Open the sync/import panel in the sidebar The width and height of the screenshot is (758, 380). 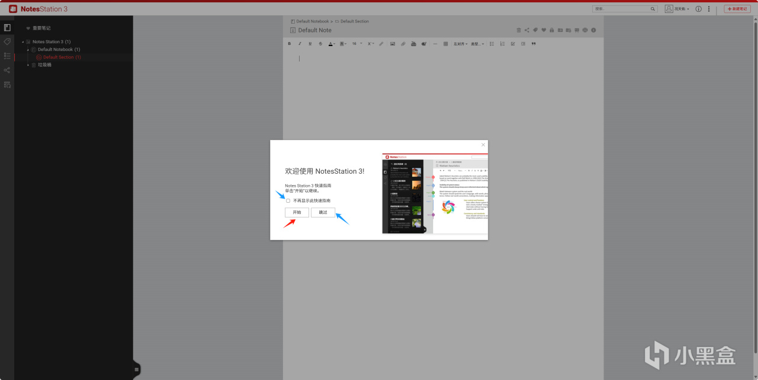click(x=7, y=85)
